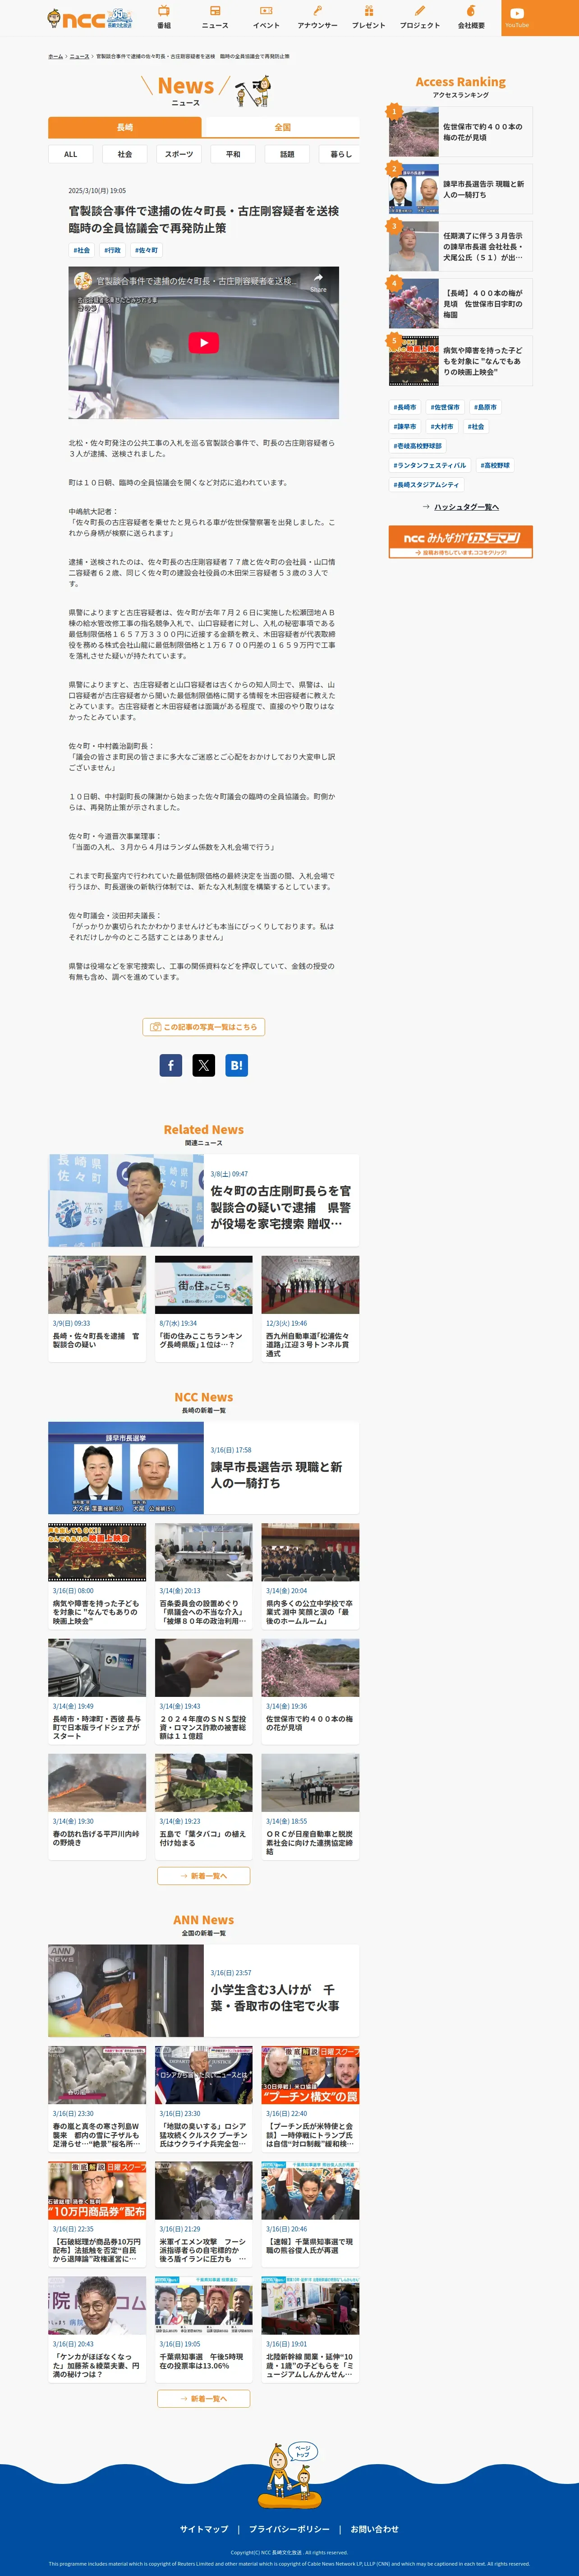Open ranking item 病気や障害を持った子ども

(x=461, y=361)
